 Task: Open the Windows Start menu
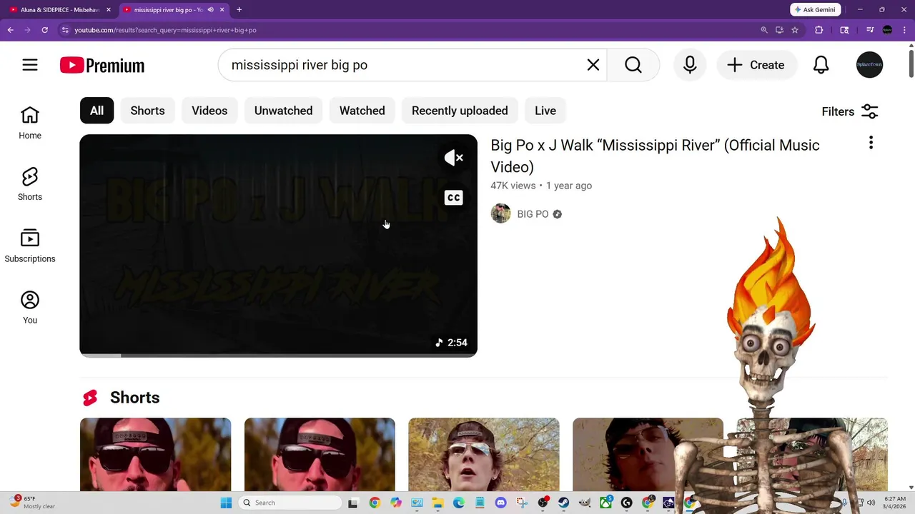pos(226,503)
